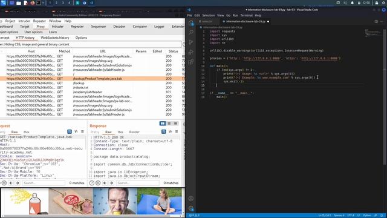Open Burp's Intruder menu
Viewport: 387px width, 218px height.
tap(24, 21)
